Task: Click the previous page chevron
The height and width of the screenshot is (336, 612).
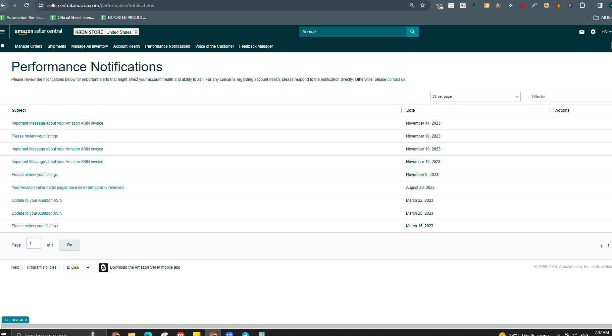Action: point(601,246)
